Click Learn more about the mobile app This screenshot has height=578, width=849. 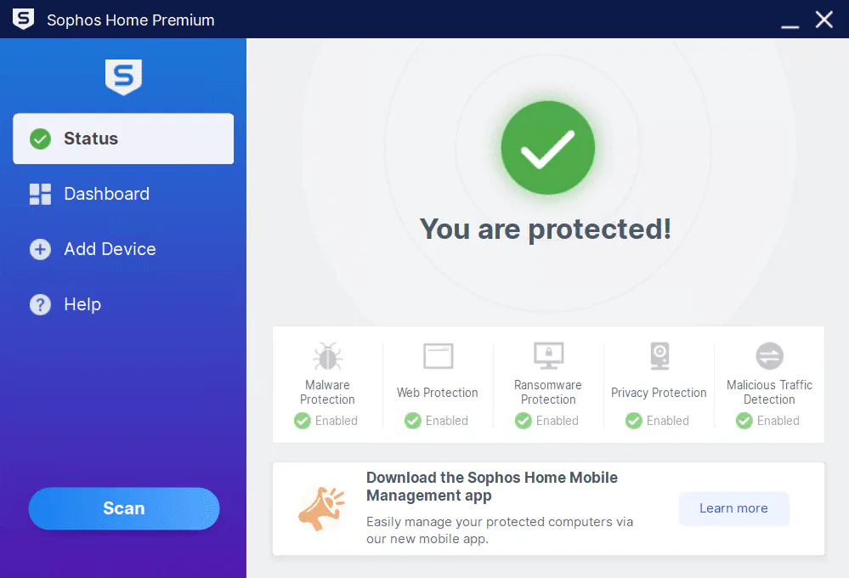tap(733, 508)
